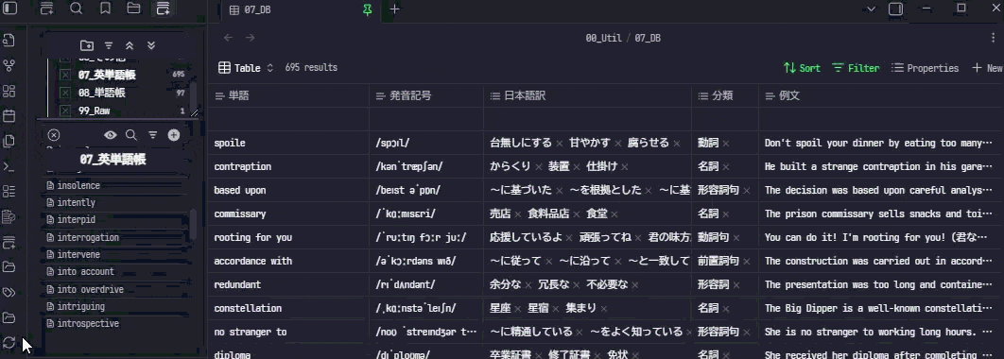1004x359 pixels.
Task: Open the 単語 column header menu
Action: [288, 96]
